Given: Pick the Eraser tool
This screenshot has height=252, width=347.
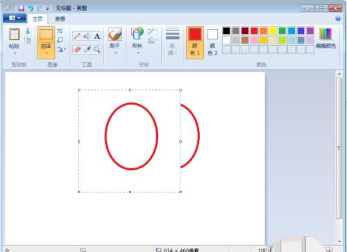Looking at the screenshot, I should [x=77, y=49].
